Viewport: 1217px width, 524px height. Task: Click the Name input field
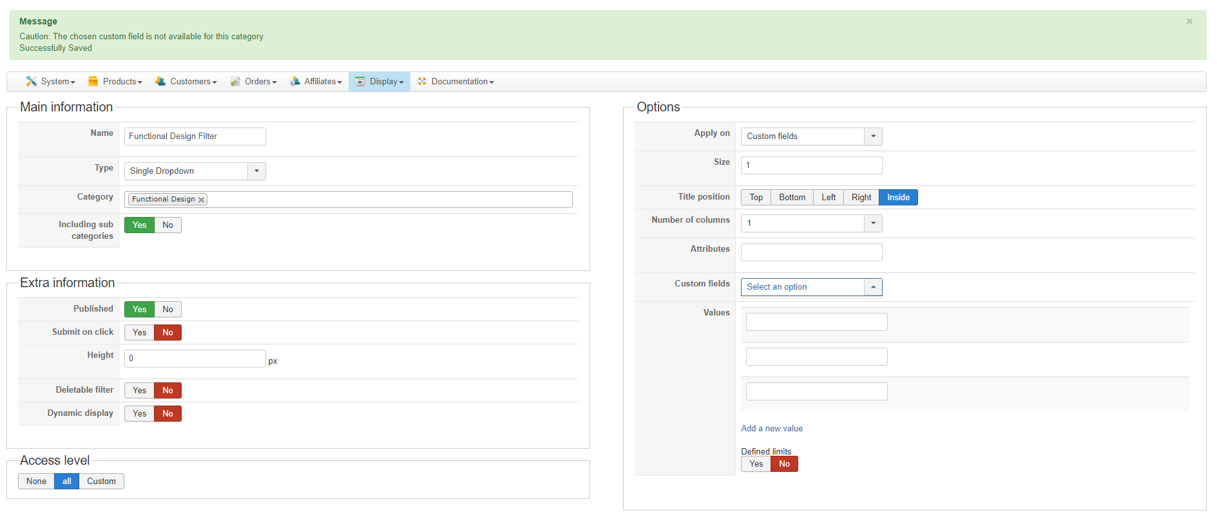(x=195, y=136)
